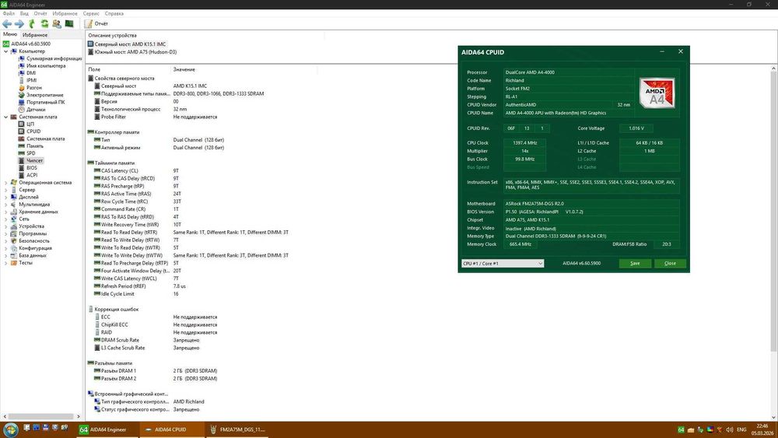The image size is (778, 438).
Task: Select Южный мост: AMD A75 (Hudson-D3) device
Action: pos(135,52)
